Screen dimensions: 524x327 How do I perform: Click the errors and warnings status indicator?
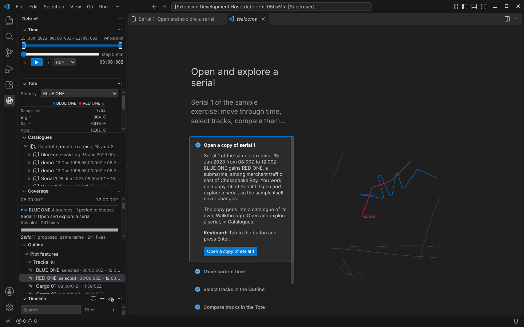[27, 321]
